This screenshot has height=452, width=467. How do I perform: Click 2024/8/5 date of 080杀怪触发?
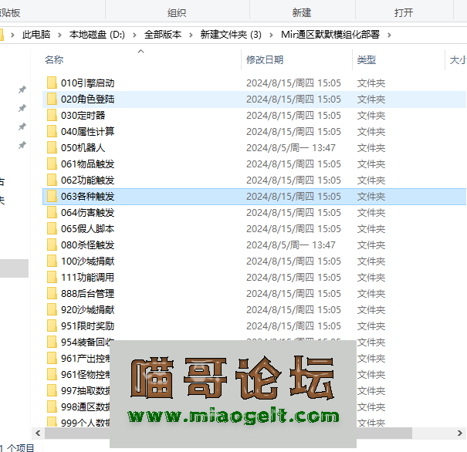(x=291, y=245)
